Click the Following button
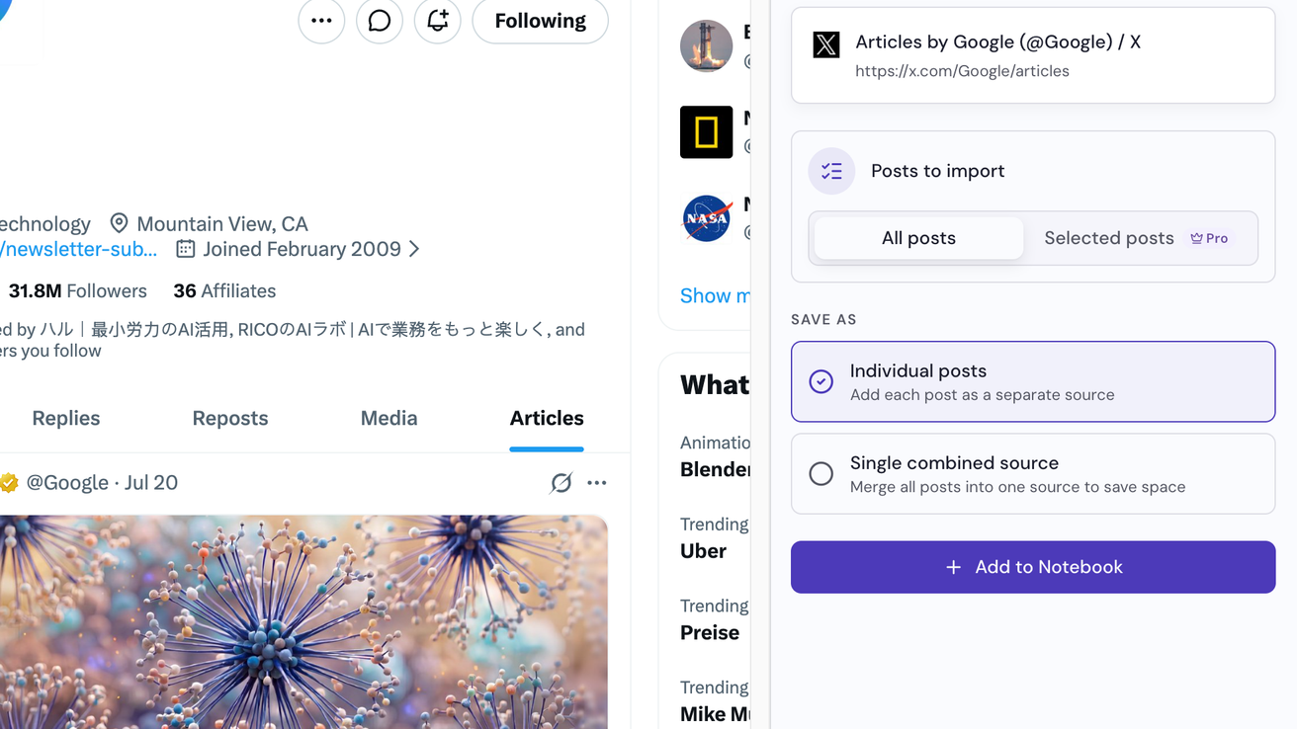The height and width of the screenshot is (729, 1297). pos(541,21)
